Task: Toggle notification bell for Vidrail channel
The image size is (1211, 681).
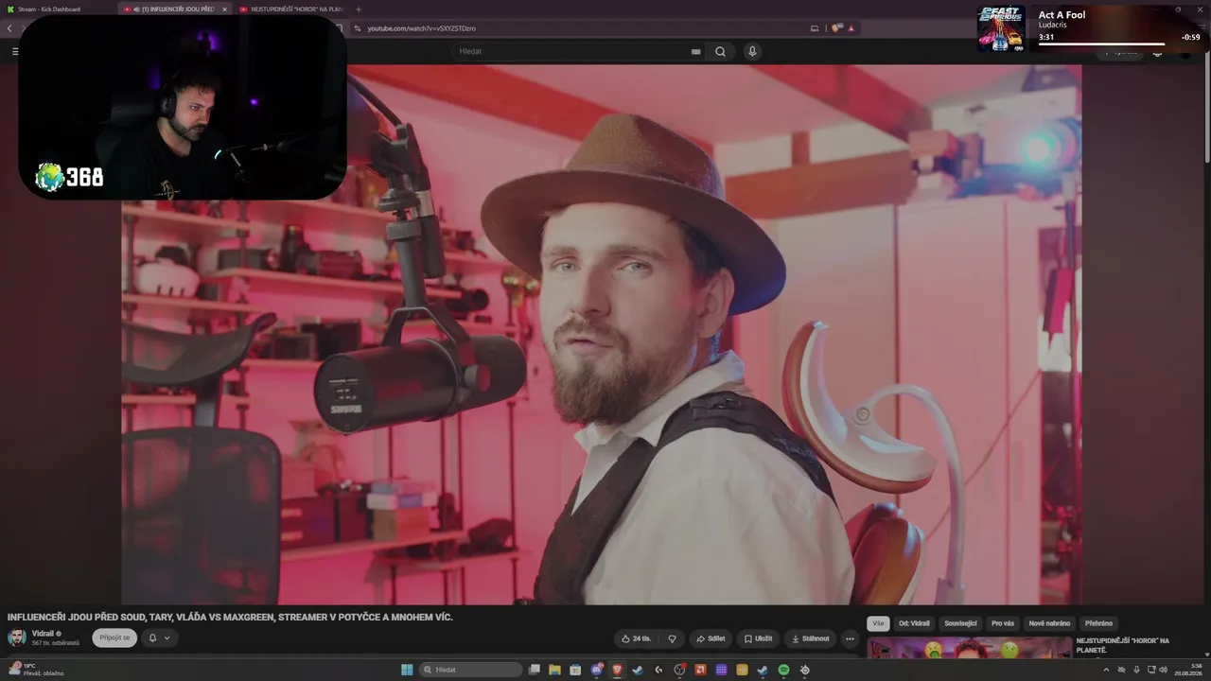Action: (x=152, y=638)
